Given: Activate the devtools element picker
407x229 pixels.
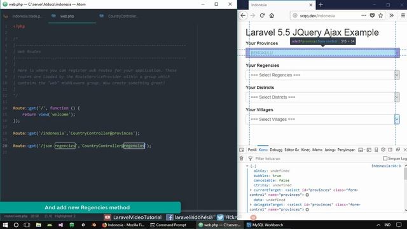Looking at the screenshot, I should pos(242,150).
